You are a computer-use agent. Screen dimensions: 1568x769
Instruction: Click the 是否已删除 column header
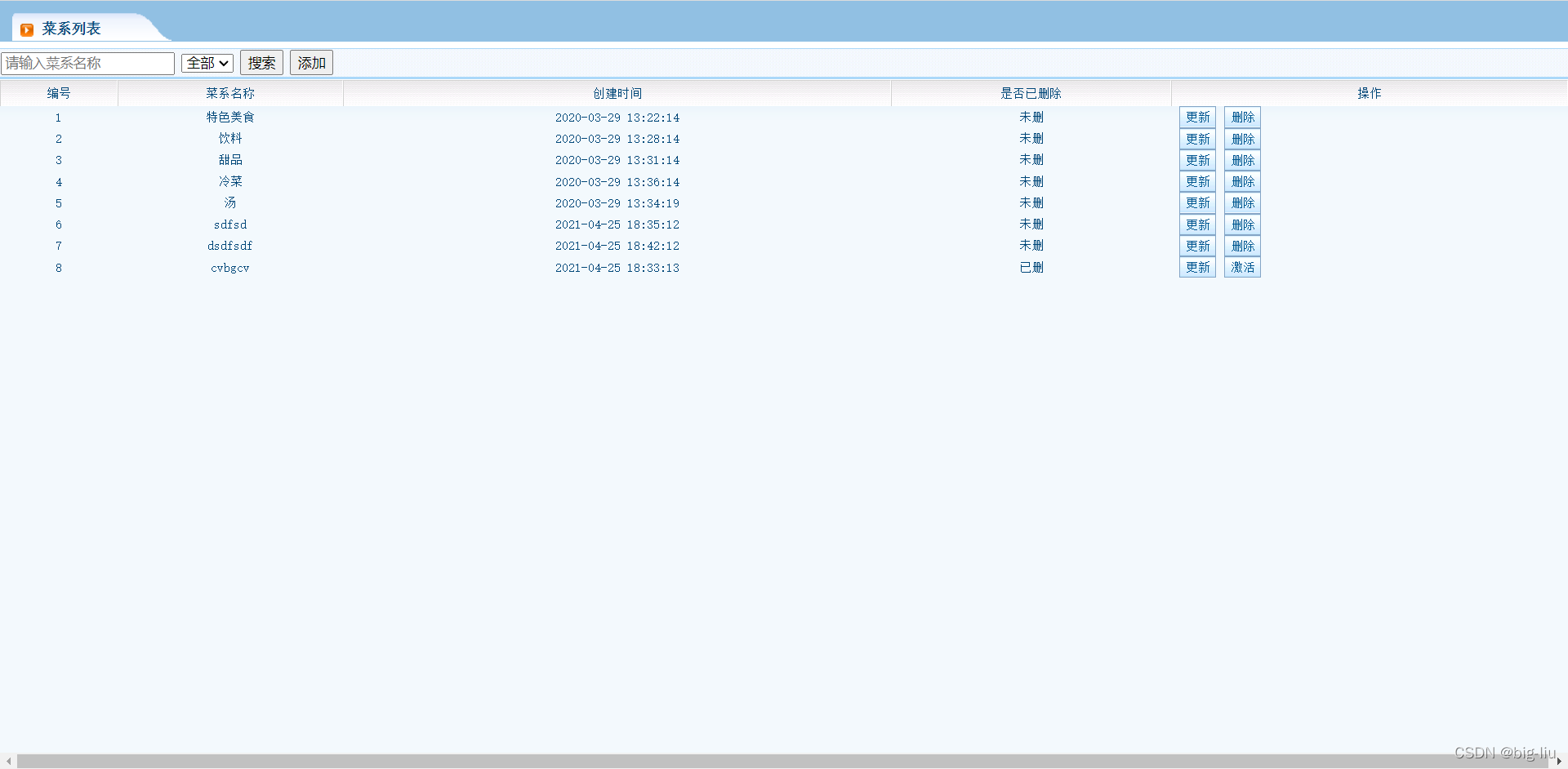[1031, 93]
